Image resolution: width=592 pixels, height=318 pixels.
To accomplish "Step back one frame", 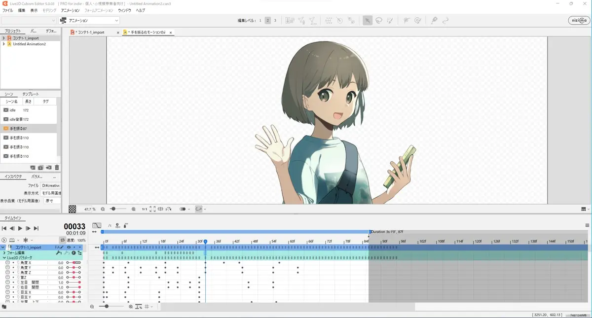I will [x=12, y=228].
